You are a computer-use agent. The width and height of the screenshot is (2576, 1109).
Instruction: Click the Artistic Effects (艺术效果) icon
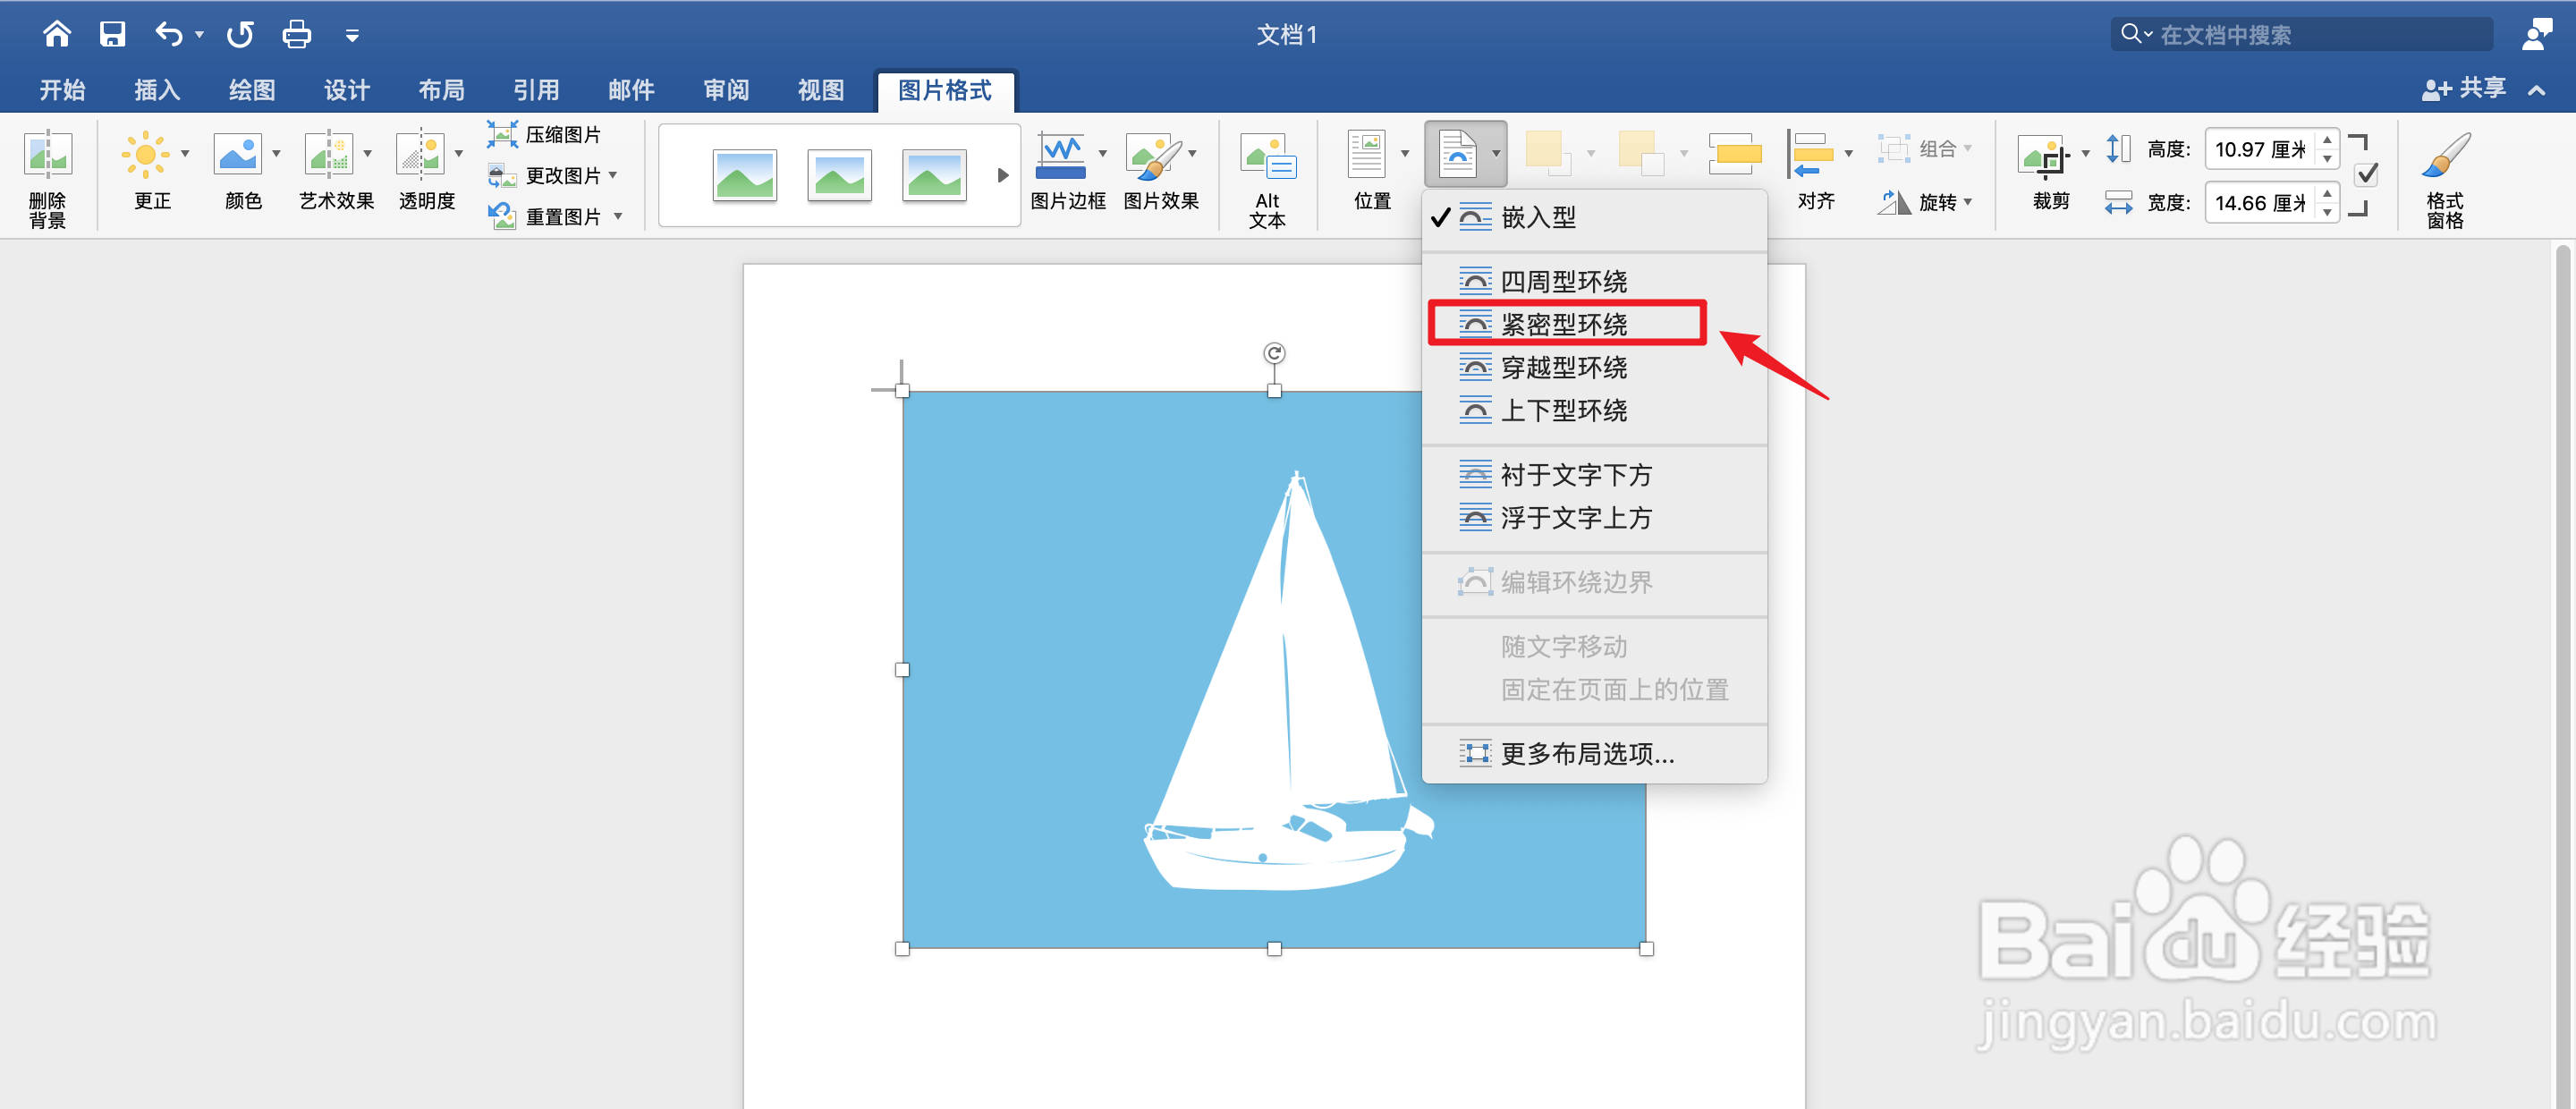pos(328,155)
